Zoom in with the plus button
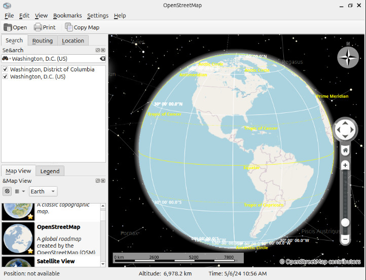366x280 pixels. (x=345, y=165)
